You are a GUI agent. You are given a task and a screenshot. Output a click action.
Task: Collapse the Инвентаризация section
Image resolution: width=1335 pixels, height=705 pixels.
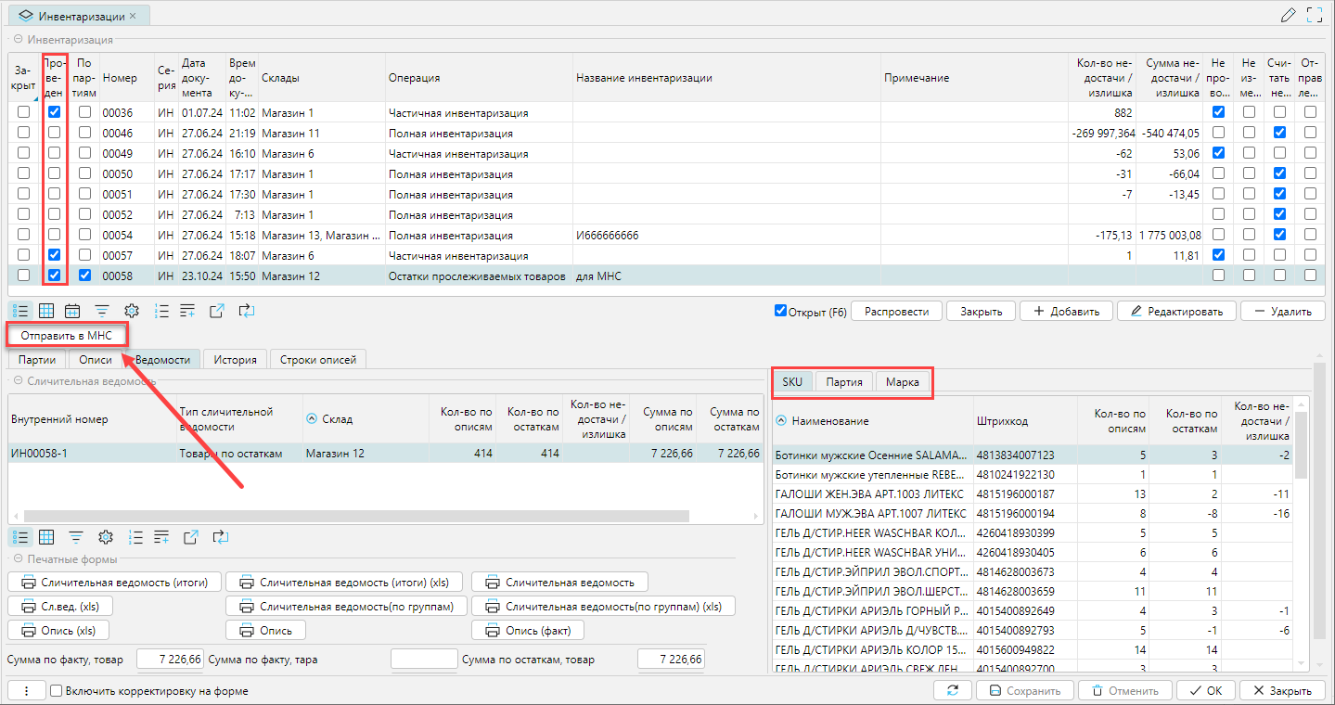[18, 40]
